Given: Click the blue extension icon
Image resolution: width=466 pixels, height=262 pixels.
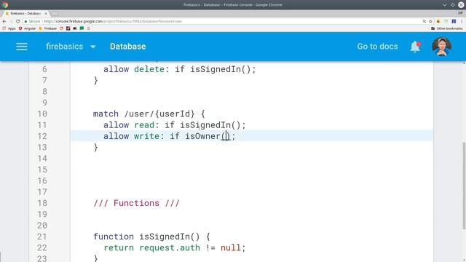Looking at the screenshot, I should (x=454, y=21).
